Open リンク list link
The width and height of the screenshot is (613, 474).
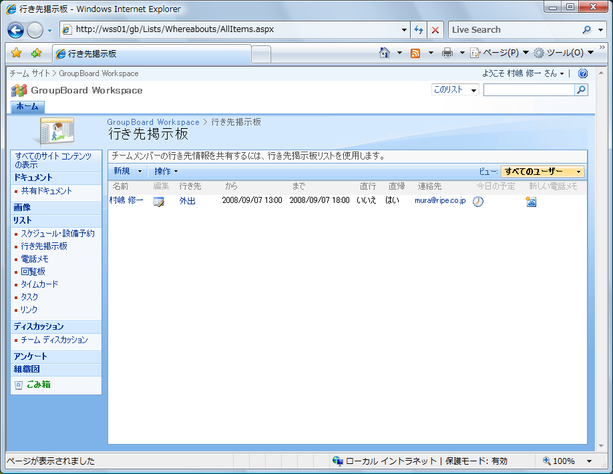pyautogui.click(x=29, y=310)
